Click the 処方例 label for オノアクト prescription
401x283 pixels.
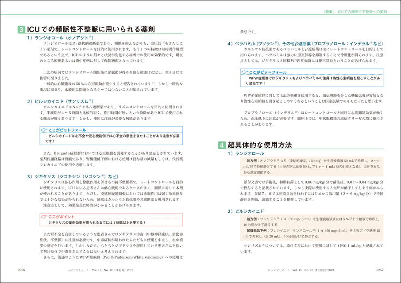pyautogui.click(x=251, y=161)
